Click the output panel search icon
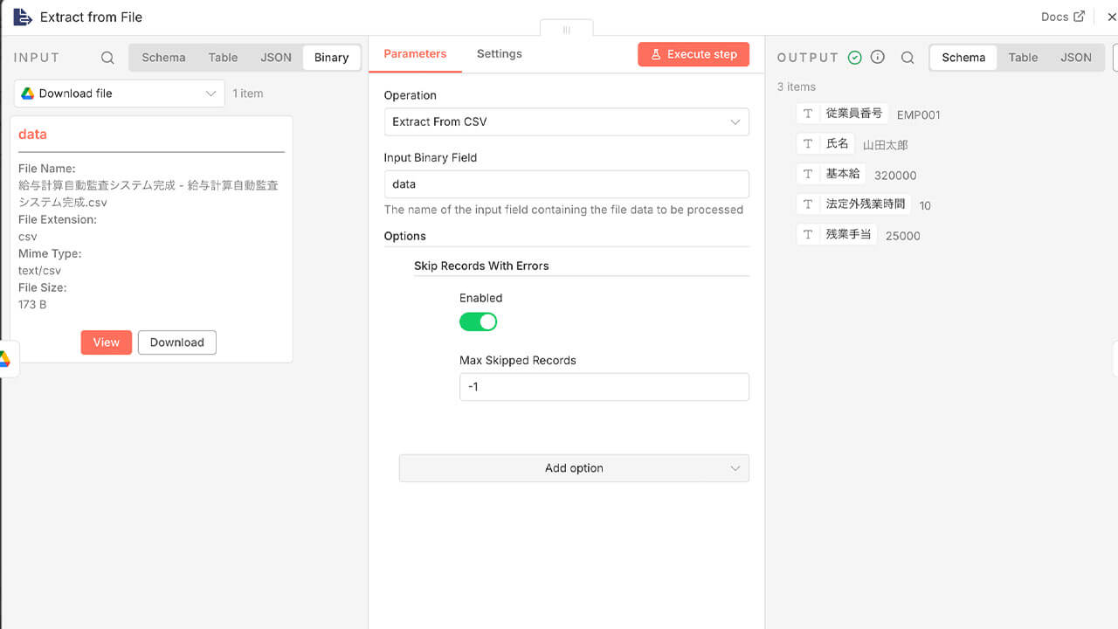Image resolution: width=1118 pixels, height=629 pixels. coord(908,58)
